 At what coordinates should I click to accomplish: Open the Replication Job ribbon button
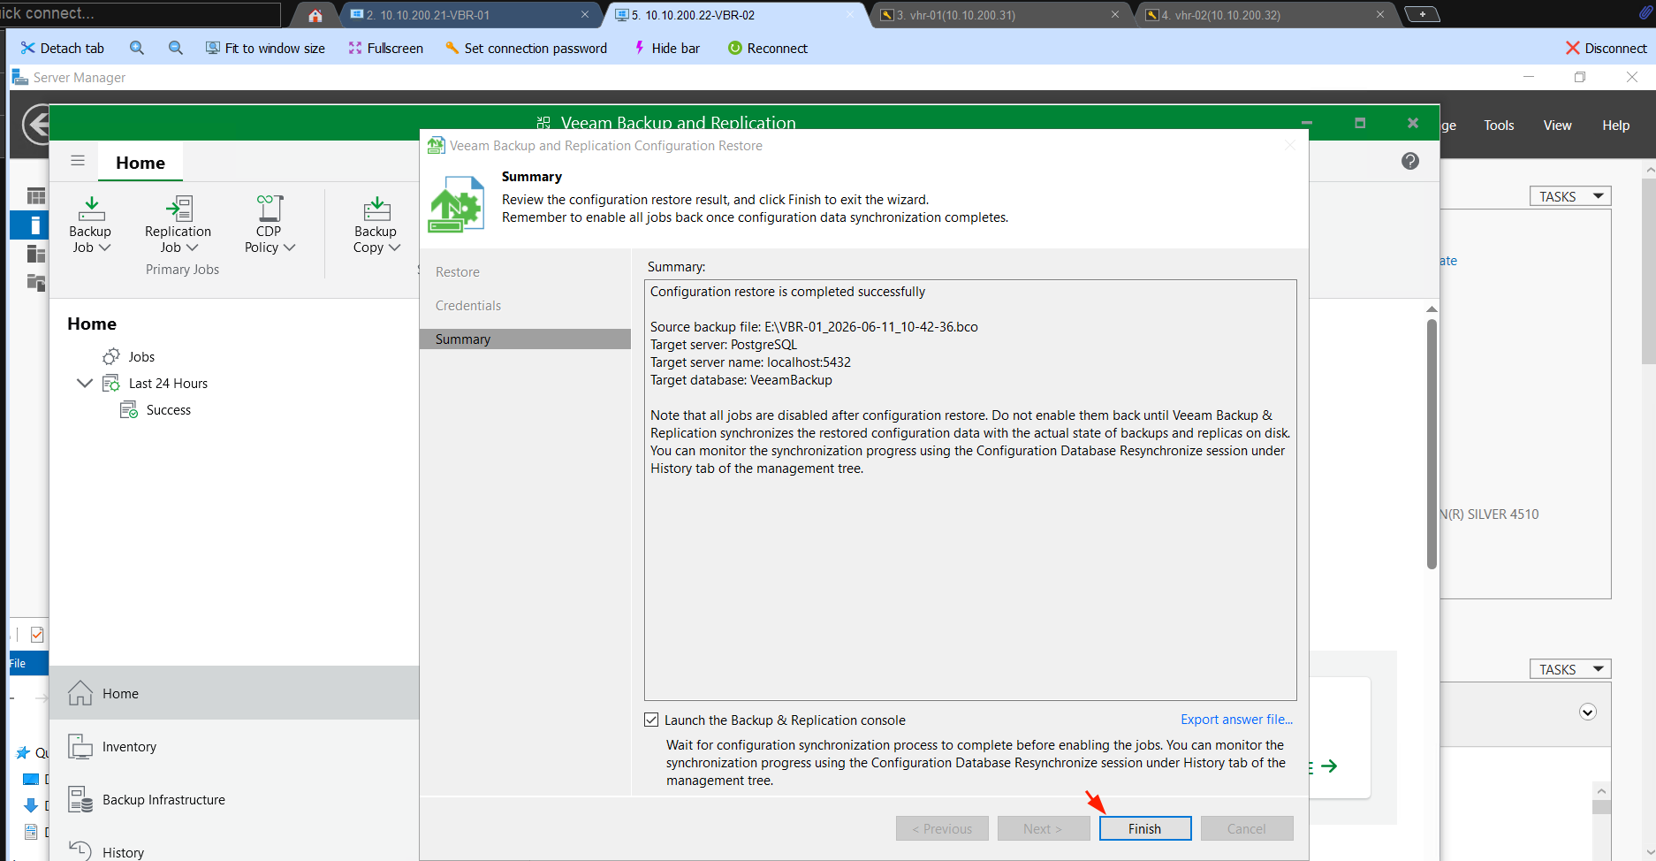[x=178, y=225]
